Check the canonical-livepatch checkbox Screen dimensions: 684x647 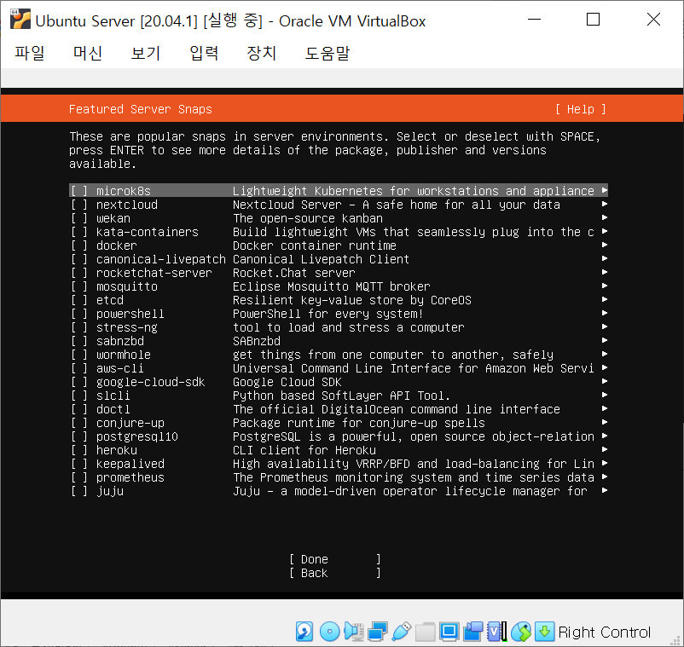click(79, 259)
